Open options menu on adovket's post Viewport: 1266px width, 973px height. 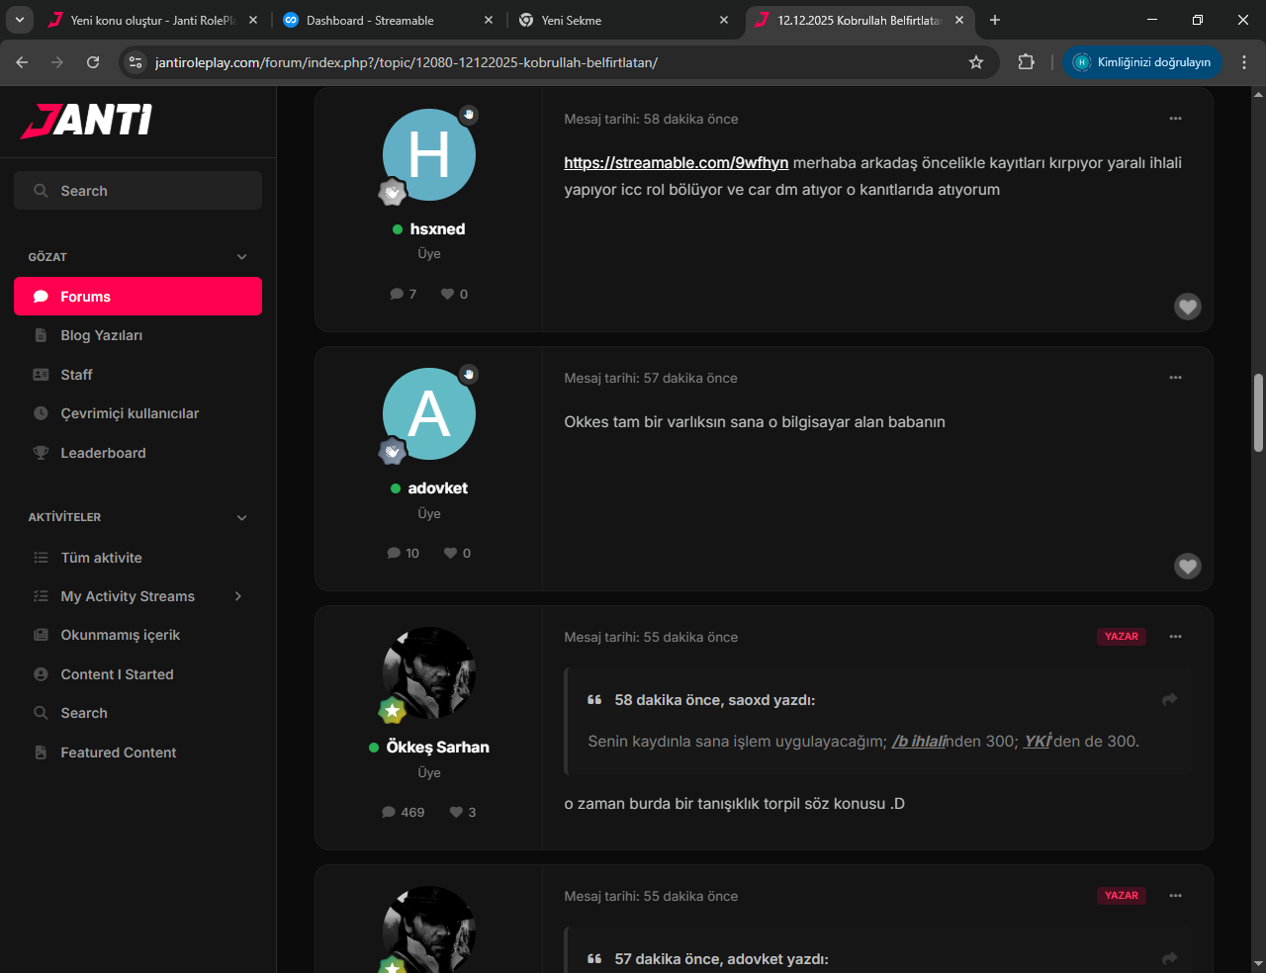pyautogui.click(x=1175, y=378)
